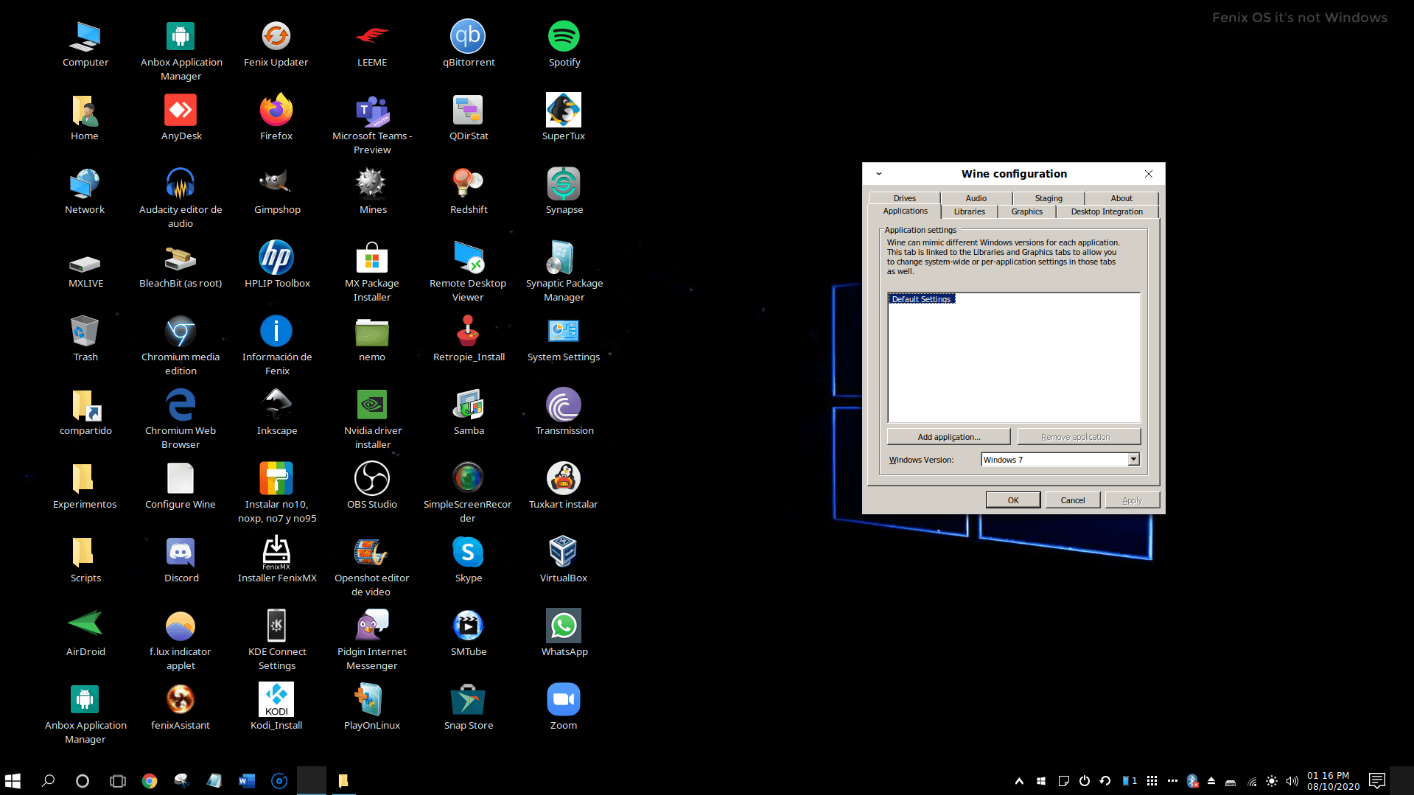The image size is (1414, 795).
Task: Launch HPLIP Toolbox icon
Action: [276, 257]
